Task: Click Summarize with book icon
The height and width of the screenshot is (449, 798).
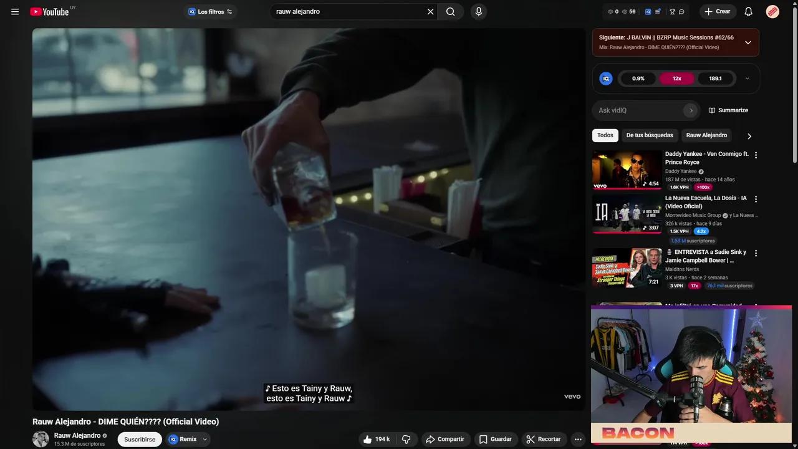Action: pyautogui.click(x=728, y=110)
